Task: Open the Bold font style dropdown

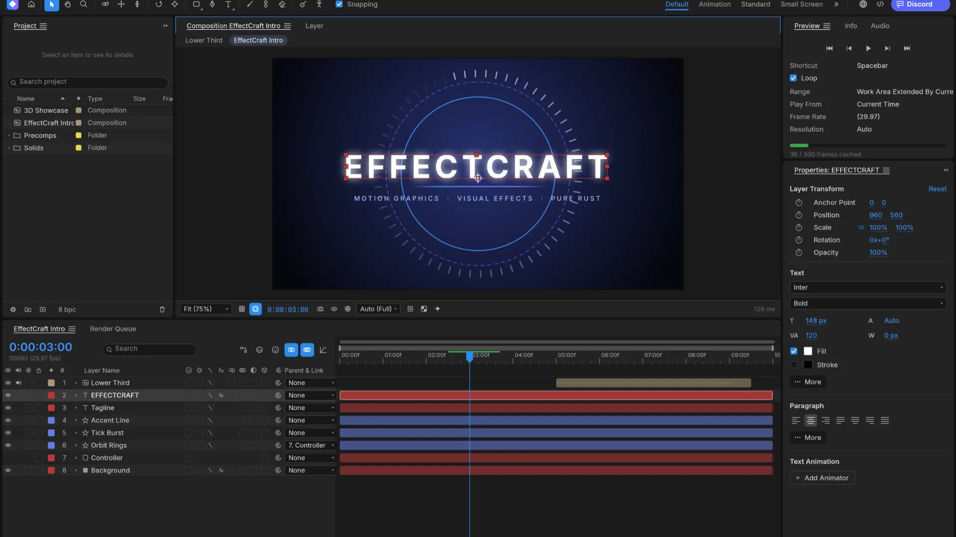Action: point(868,303)
